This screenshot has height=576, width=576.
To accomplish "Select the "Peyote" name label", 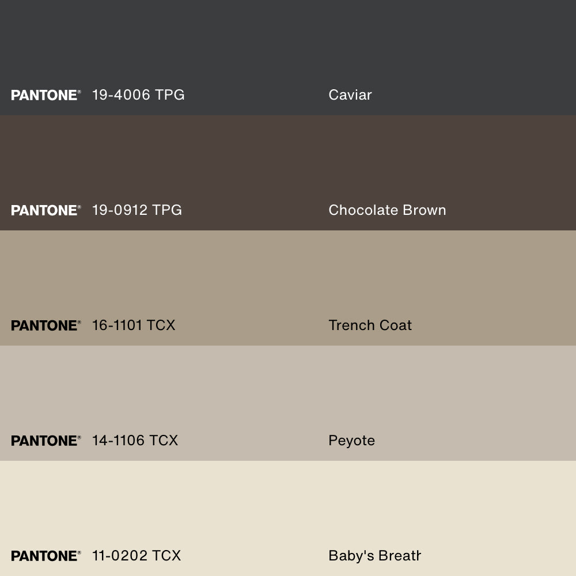I will pyautogui.click(x=351, y=441).
